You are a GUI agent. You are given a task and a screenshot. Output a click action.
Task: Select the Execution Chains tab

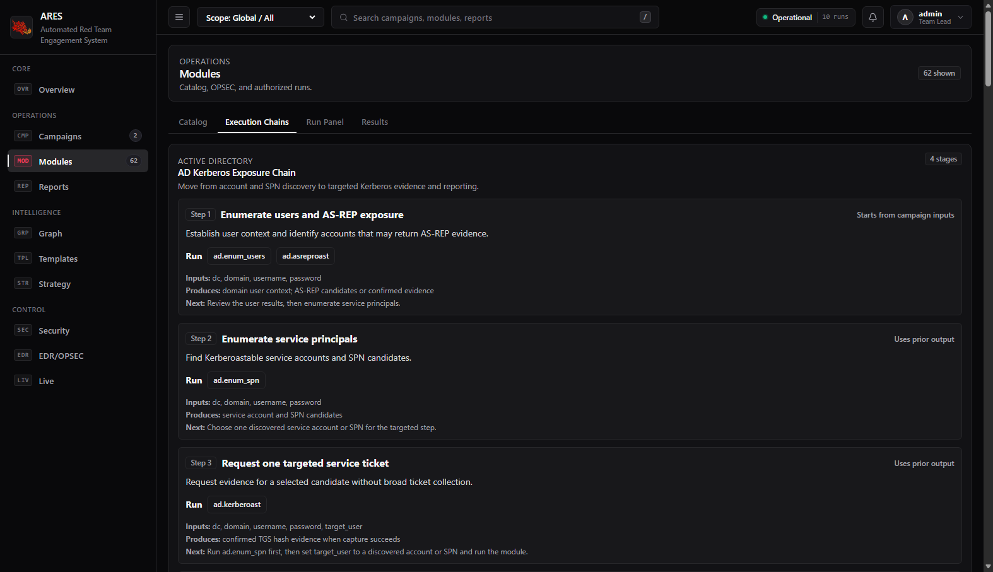coord(257,122)
